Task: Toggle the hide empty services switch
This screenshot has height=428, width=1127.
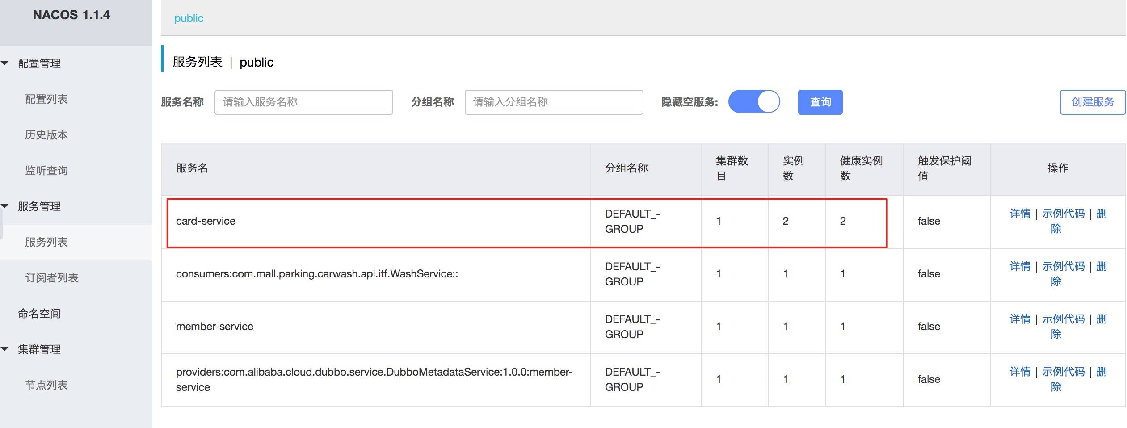Action: point(754,102)
